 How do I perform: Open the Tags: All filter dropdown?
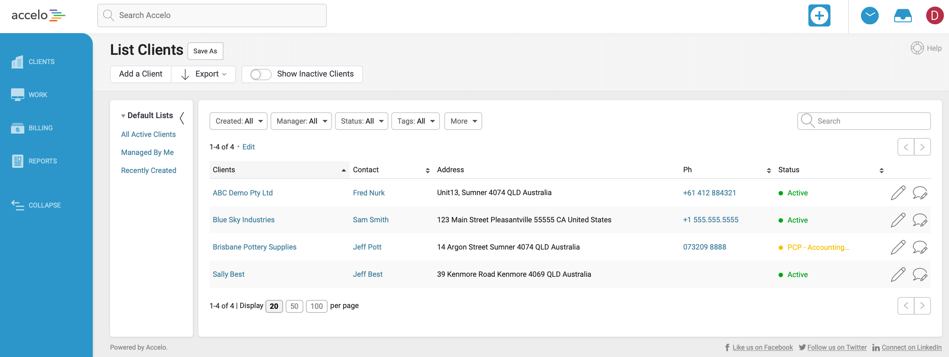tap(415, 121)
